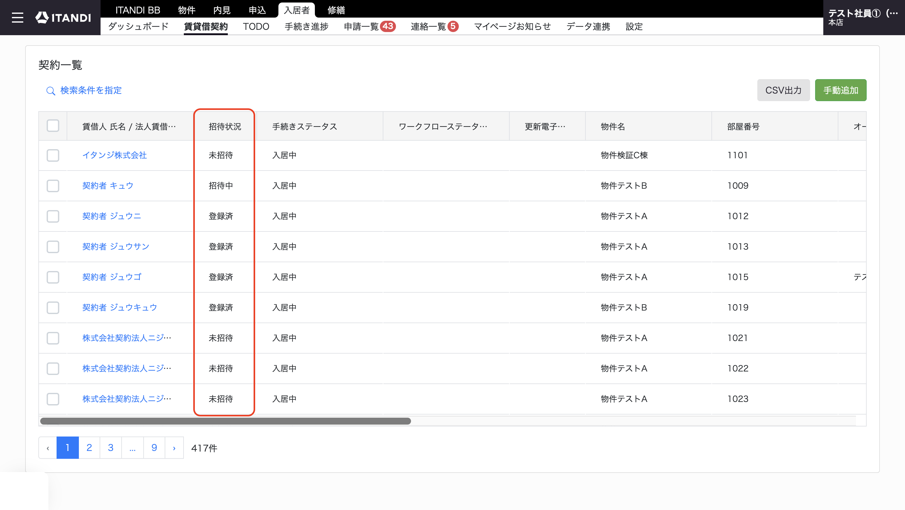Open the corporate tenant link for room 1022
The height and width of the screenshot is (510, 905).
[127, 369]
